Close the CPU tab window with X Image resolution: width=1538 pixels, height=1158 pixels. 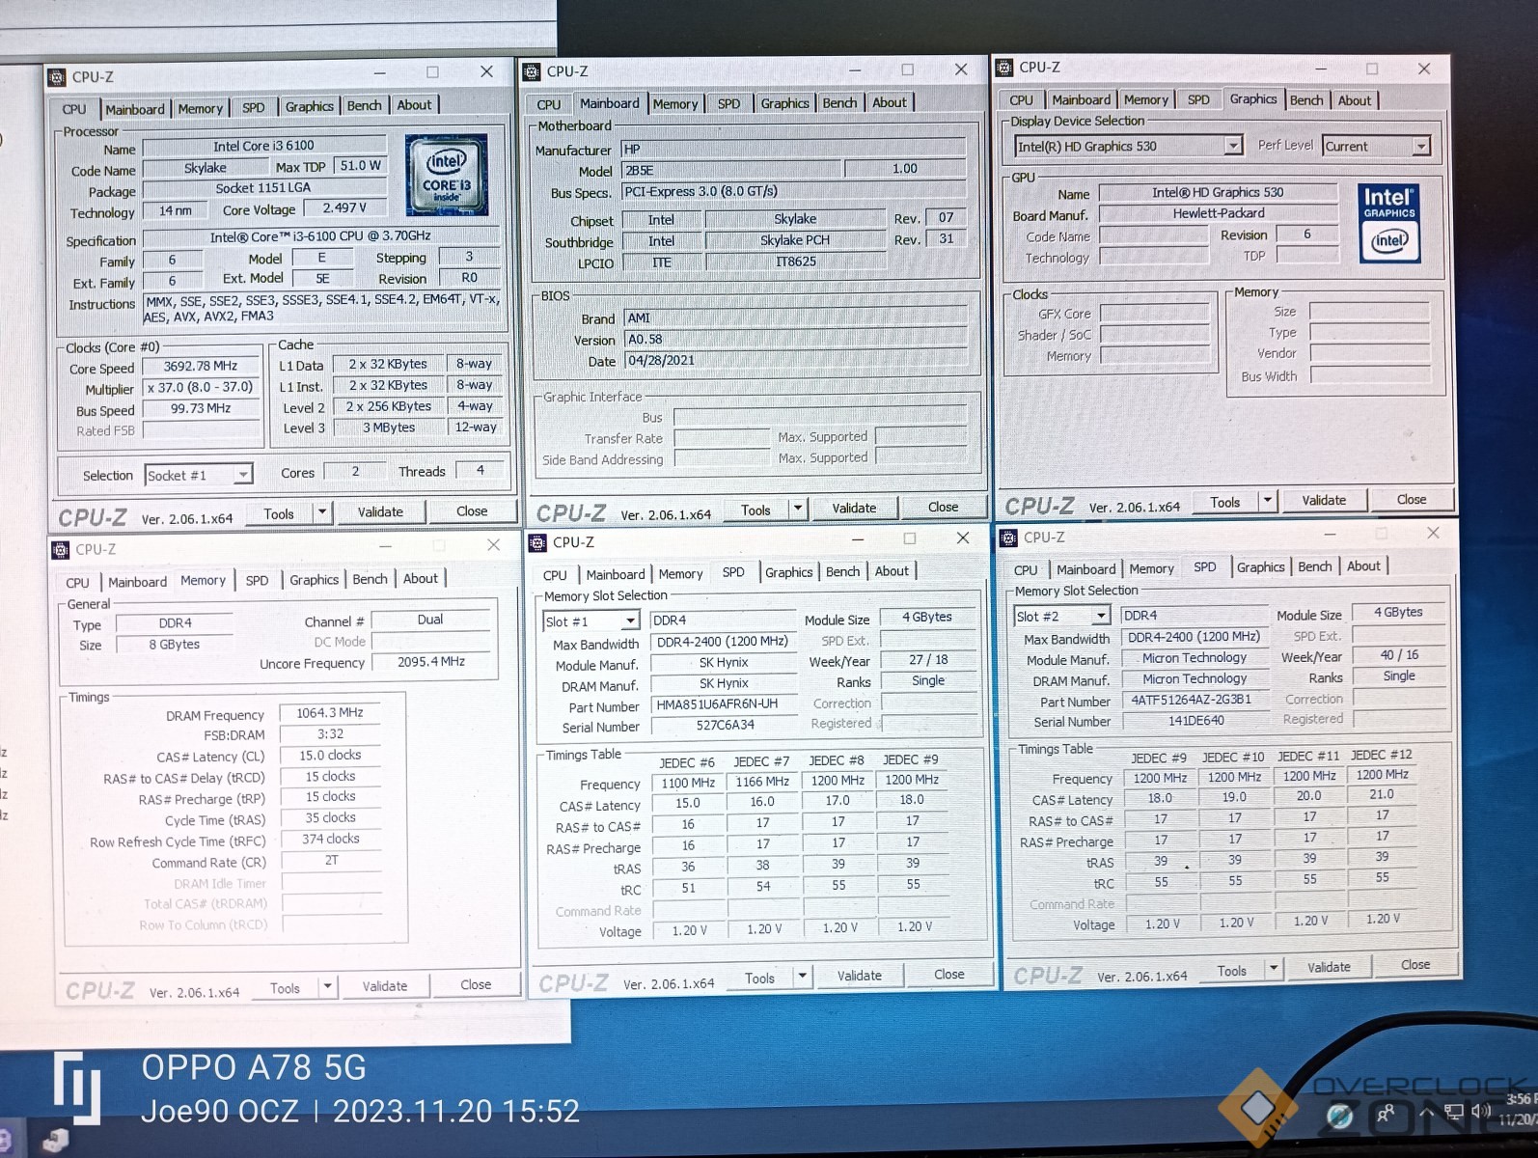click(486, 72)
